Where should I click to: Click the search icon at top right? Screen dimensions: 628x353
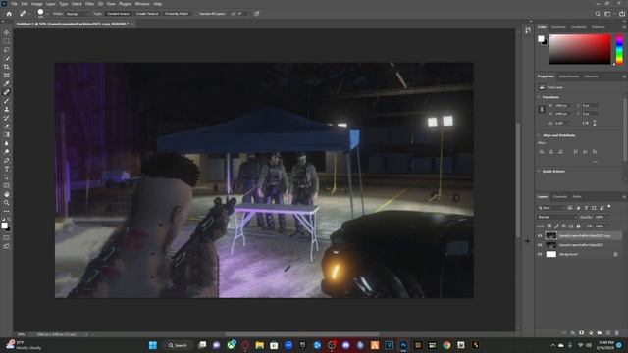click(x=598, y=14)
